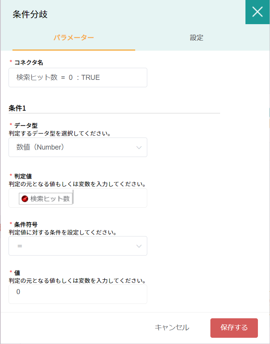Expand the chevron arrow of the 条件符号 selector
The image size is (270, 344).
[139, 246]
